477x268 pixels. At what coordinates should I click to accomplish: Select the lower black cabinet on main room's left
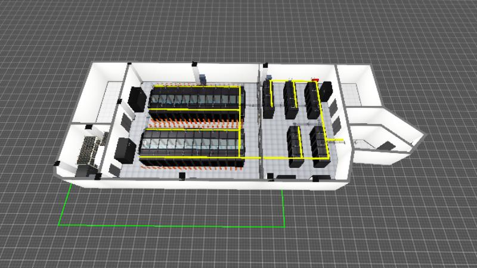(126, 149)
